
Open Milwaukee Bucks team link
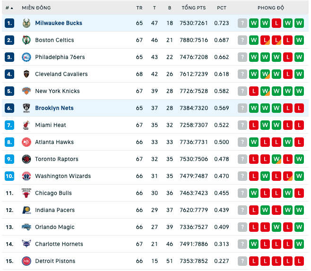tap(59, 23)
